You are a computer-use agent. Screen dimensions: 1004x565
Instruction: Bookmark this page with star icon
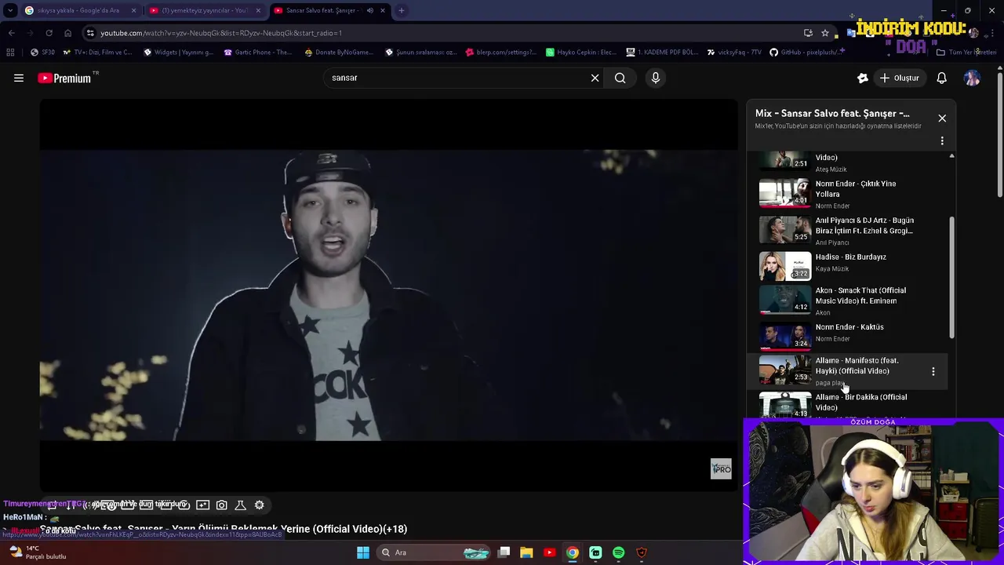click(x=825, y=33)
